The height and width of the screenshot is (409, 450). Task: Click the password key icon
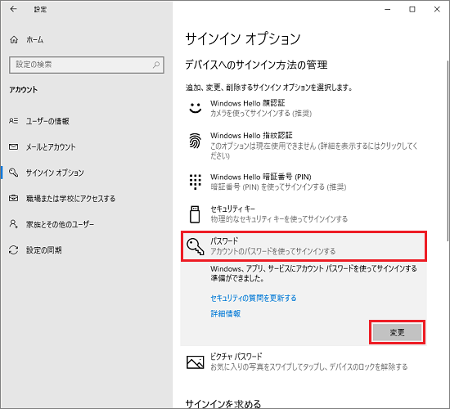196,246
